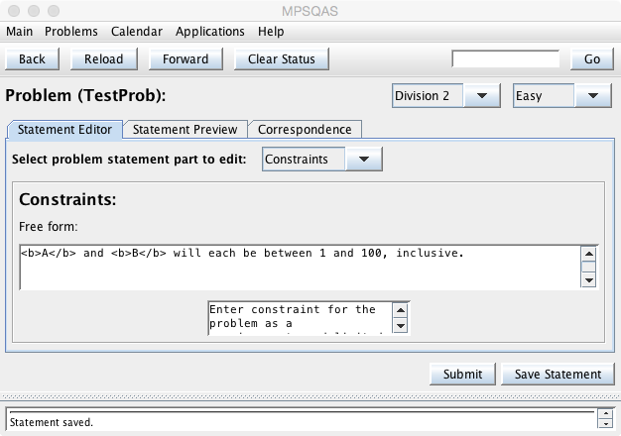
Task: Open the Problems menu
Action: tap(71, 32)
